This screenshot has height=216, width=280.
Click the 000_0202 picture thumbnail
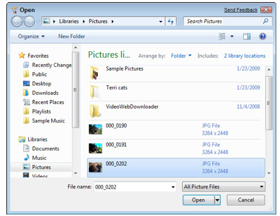95,167
